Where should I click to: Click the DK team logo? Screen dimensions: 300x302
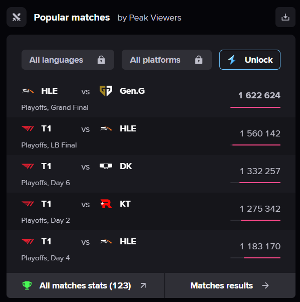click(106, 166)
